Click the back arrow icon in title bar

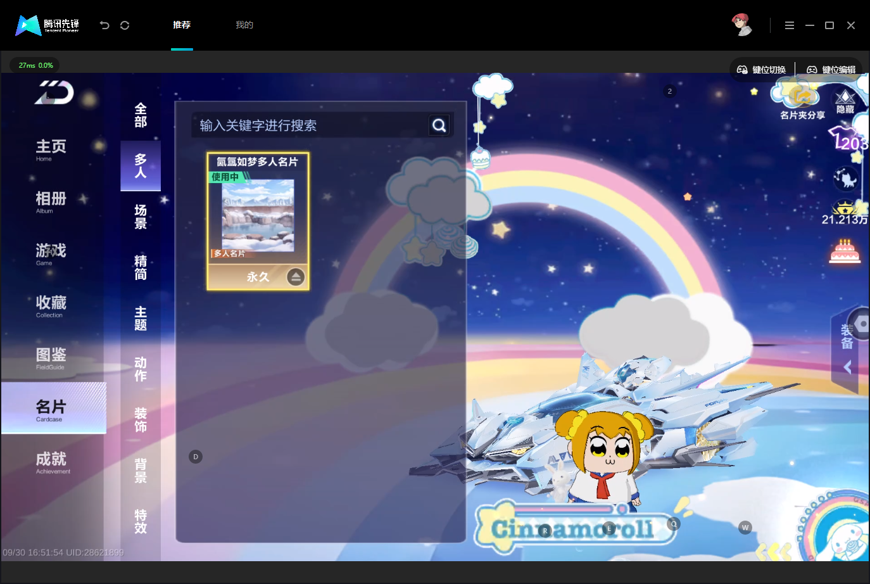pyautogui.click(x=104, y=25)
